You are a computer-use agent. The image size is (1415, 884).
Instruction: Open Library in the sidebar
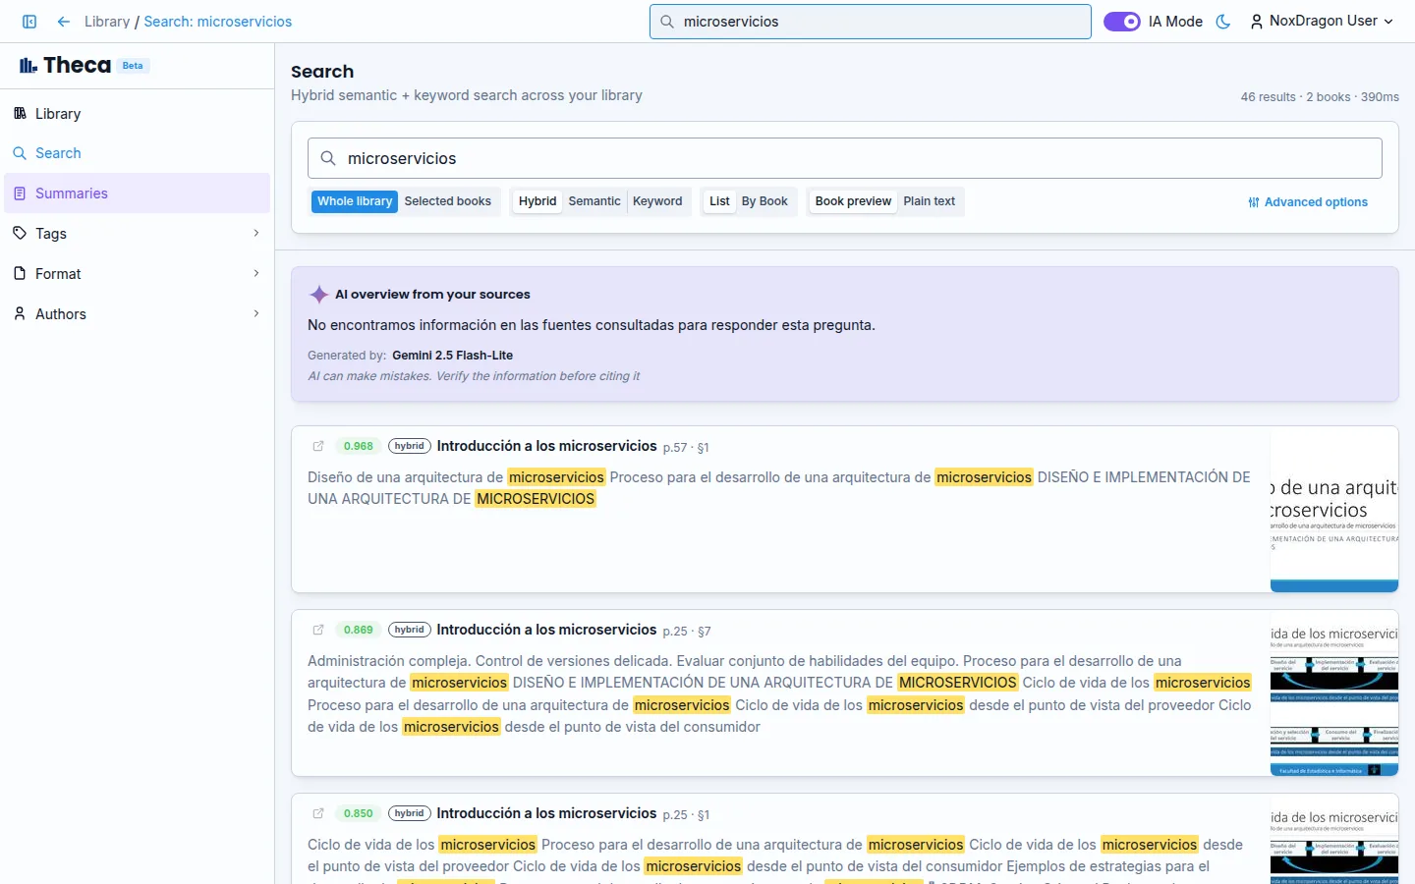coord(137,114)
